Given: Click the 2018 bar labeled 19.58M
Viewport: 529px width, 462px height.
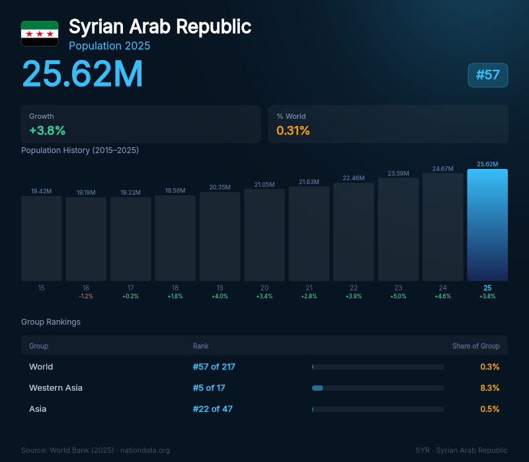Looking at the screenshot, I should click(x=175, y=238).
